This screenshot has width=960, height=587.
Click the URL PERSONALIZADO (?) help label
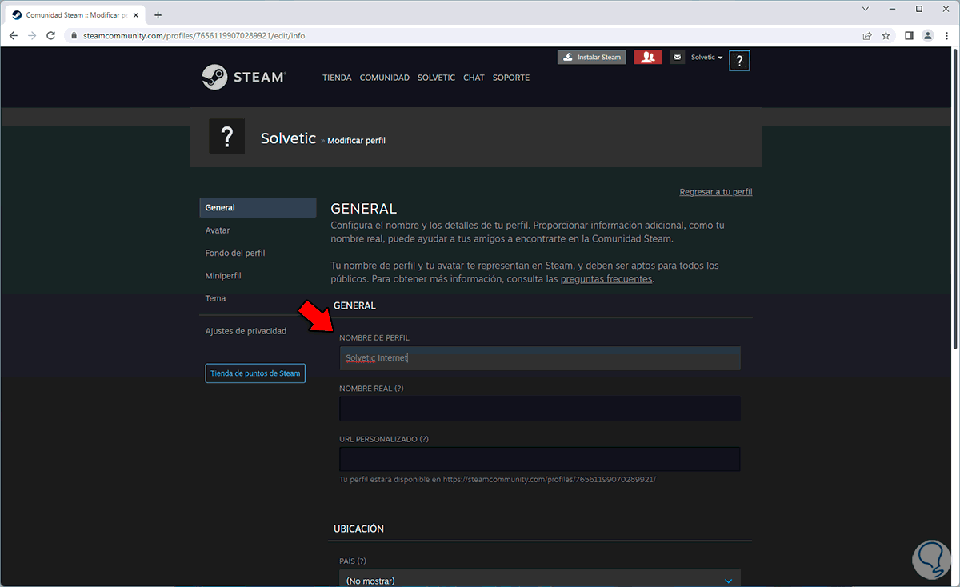click(x=384, y=439)
